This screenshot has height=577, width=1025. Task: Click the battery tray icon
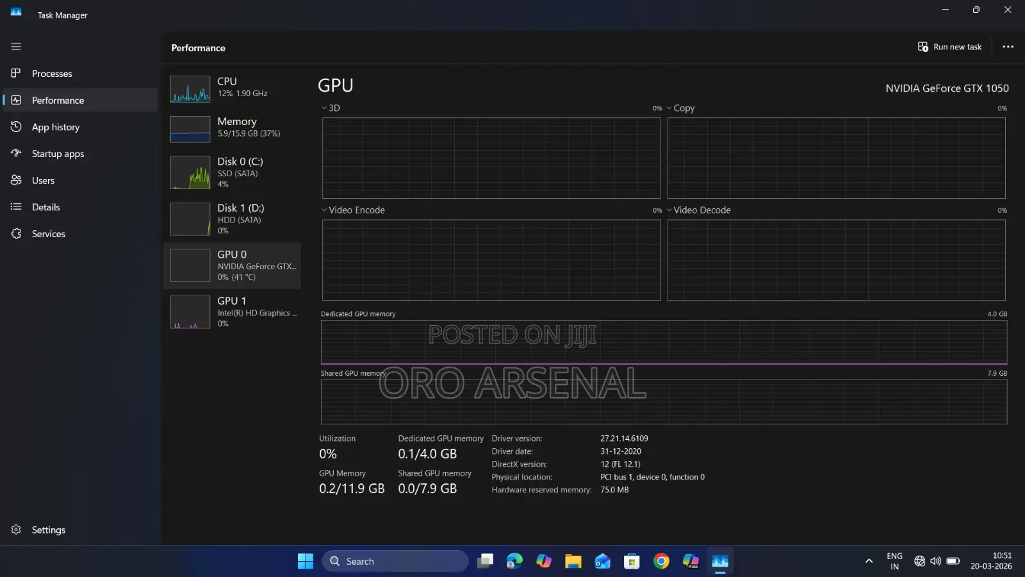(953, 562)
